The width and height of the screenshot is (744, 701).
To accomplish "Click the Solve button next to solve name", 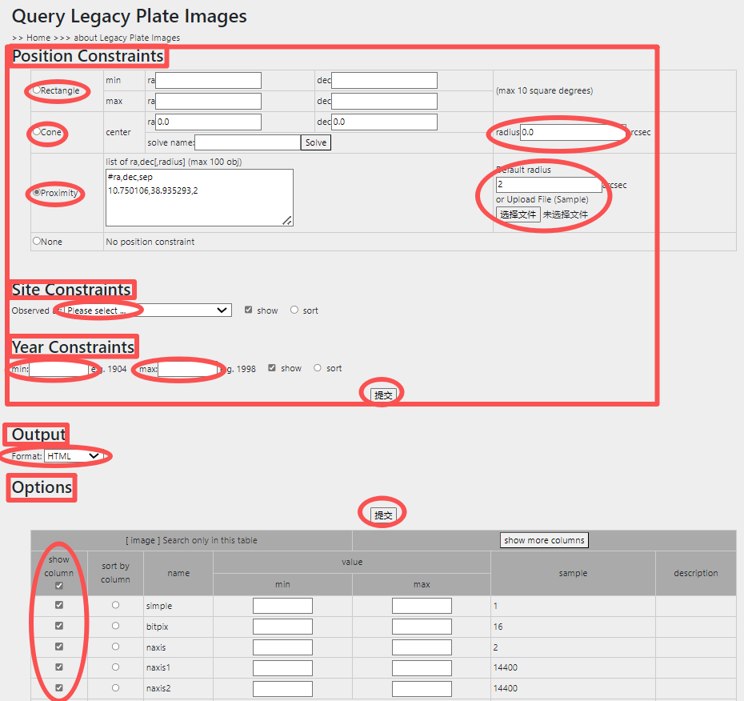I will (315, 142).
